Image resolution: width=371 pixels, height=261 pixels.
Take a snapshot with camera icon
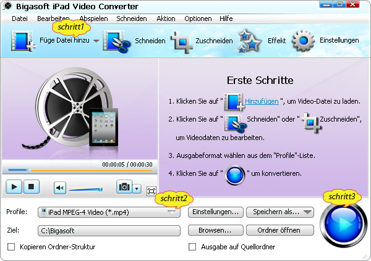pos(124,186)
